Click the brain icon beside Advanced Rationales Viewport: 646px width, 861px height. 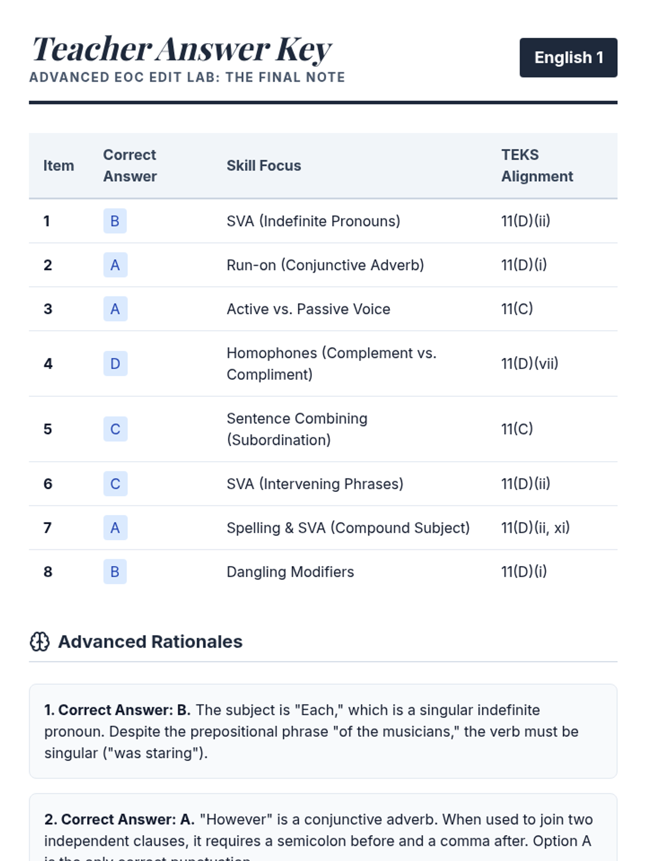point(39,641)
